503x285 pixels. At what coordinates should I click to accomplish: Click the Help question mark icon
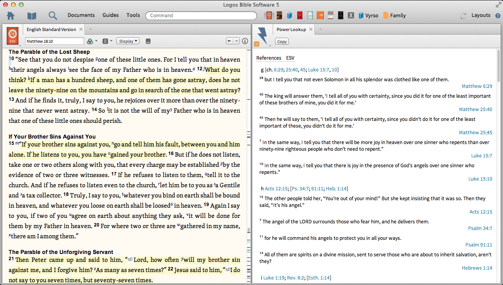pos(497,16)
